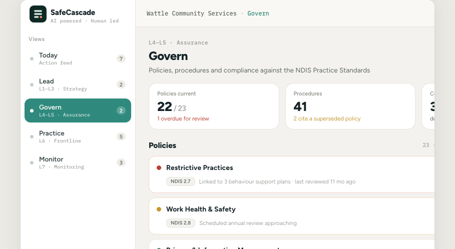Click the NDIS 2.8 tag

(181, 223)
